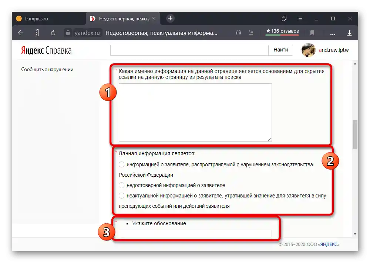
Task: Open the three-dots more menu in toolbar
Action: pos(333,34)
